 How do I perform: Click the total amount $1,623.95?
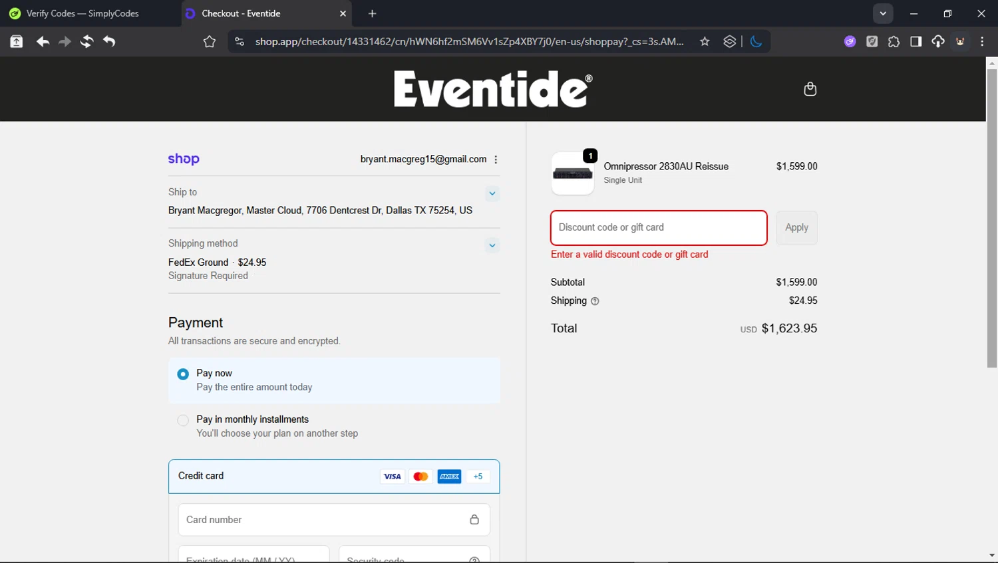click(x=789, y=328)
